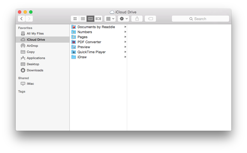Click the Copy folder icon in sidebar
This screenshot has width=247, height=153.
pyautogui.click(x=23, y=52)
